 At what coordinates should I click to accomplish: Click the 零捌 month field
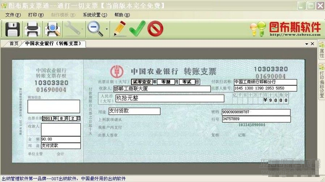point(166,82)
